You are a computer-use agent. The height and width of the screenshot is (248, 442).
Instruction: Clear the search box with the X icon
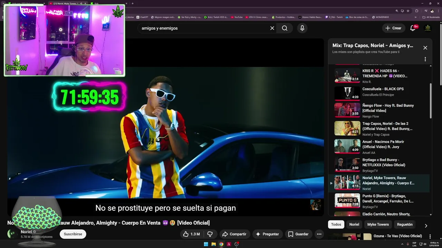(x=272, y=28)
